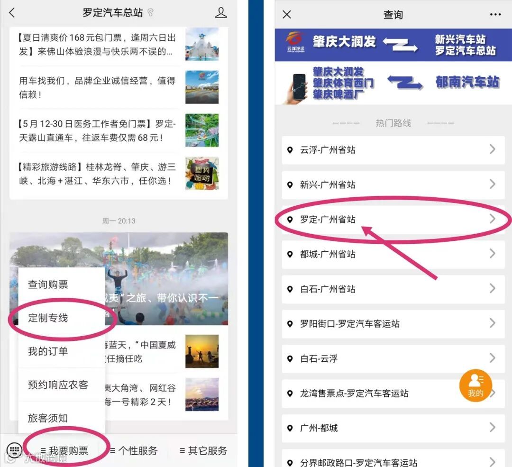Tap the orange 我的 floating button
Viewport: 512px width, 467px height.
pos(475,385)
